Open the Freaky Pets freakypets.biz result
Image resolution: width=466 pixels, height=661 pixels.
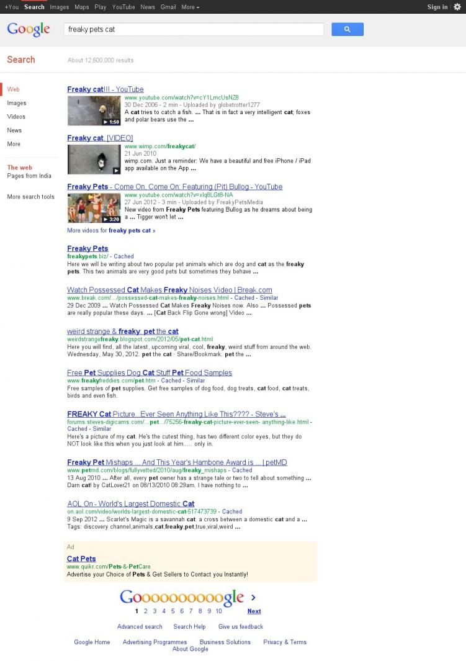coord(87,248)
